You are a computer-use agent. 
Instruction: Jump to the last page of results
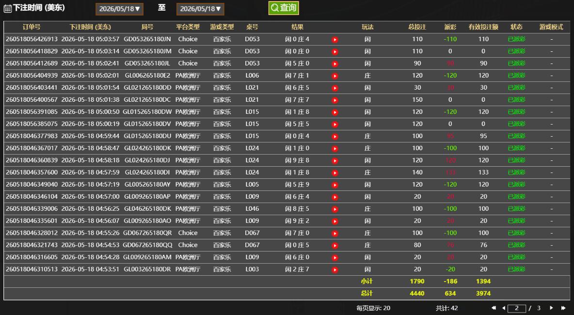coord(563,308)
